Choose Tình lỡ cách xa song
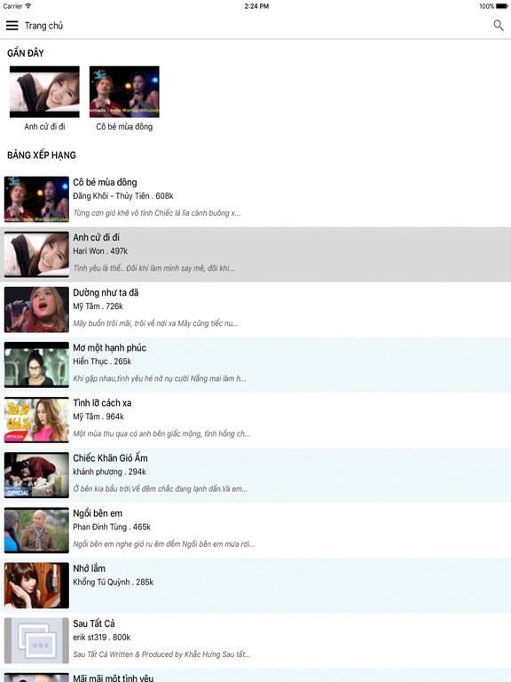The height and width of the screenshot is (682, 511). [255, 420]
